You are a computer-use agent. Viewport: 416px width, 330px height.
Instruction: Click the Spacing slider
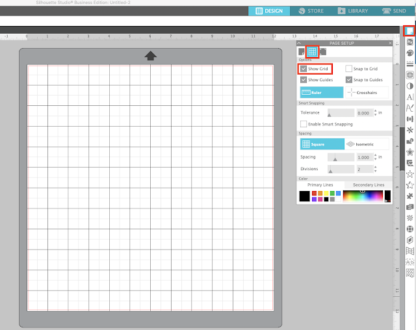[x=341, y=157]
